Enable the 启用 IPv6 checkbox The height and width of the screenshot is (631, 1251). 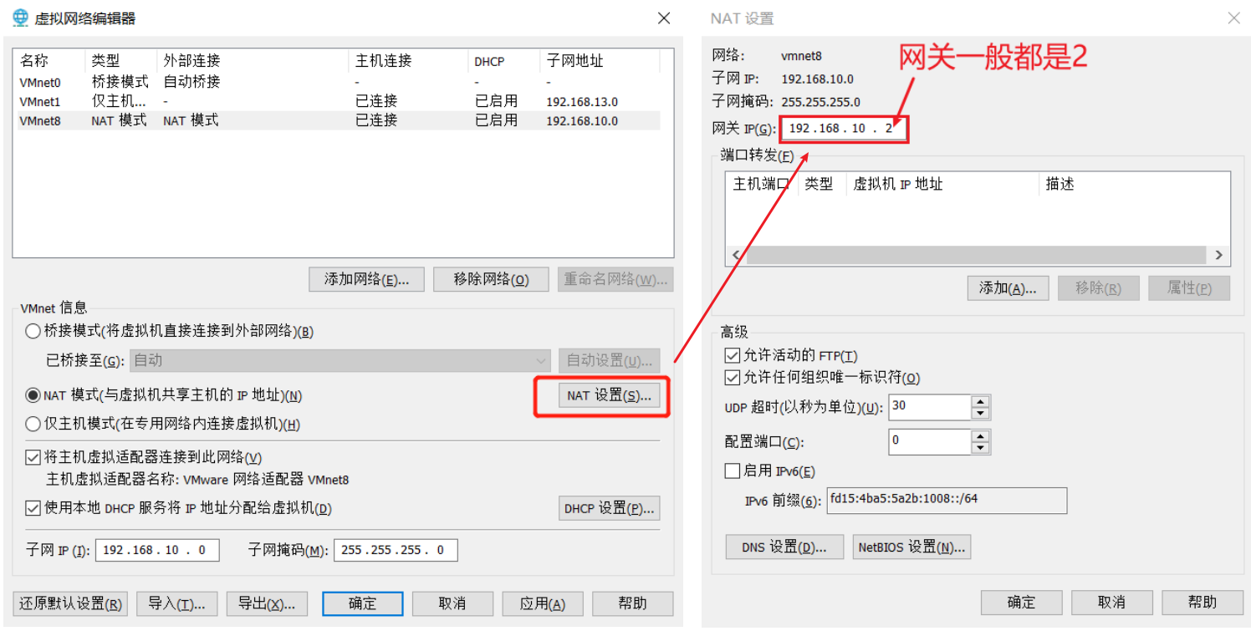click(x=733, y=471)
